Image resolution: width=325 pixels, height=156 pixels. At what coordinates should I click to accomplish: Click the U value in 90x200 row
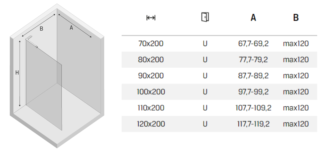(x=205, y=76)
